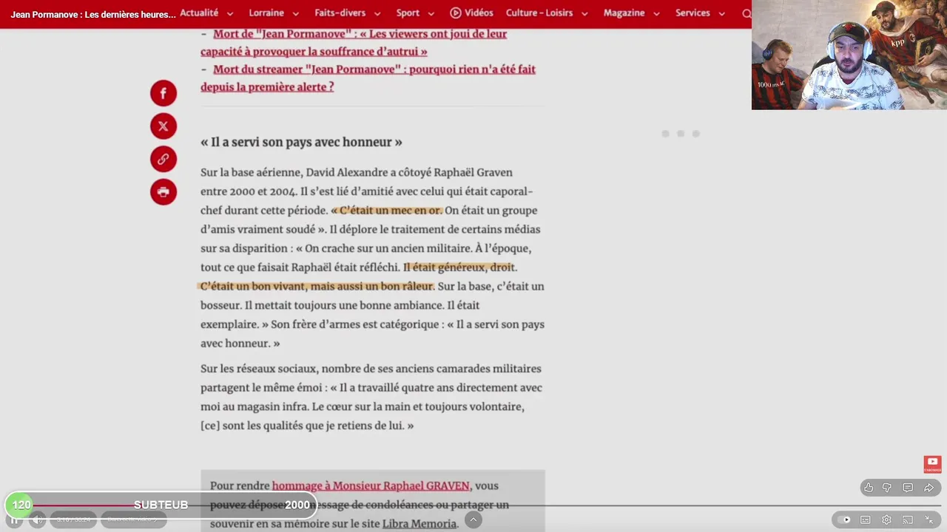
Task: Click the video title Jean Pormanove
Action: 93,15
